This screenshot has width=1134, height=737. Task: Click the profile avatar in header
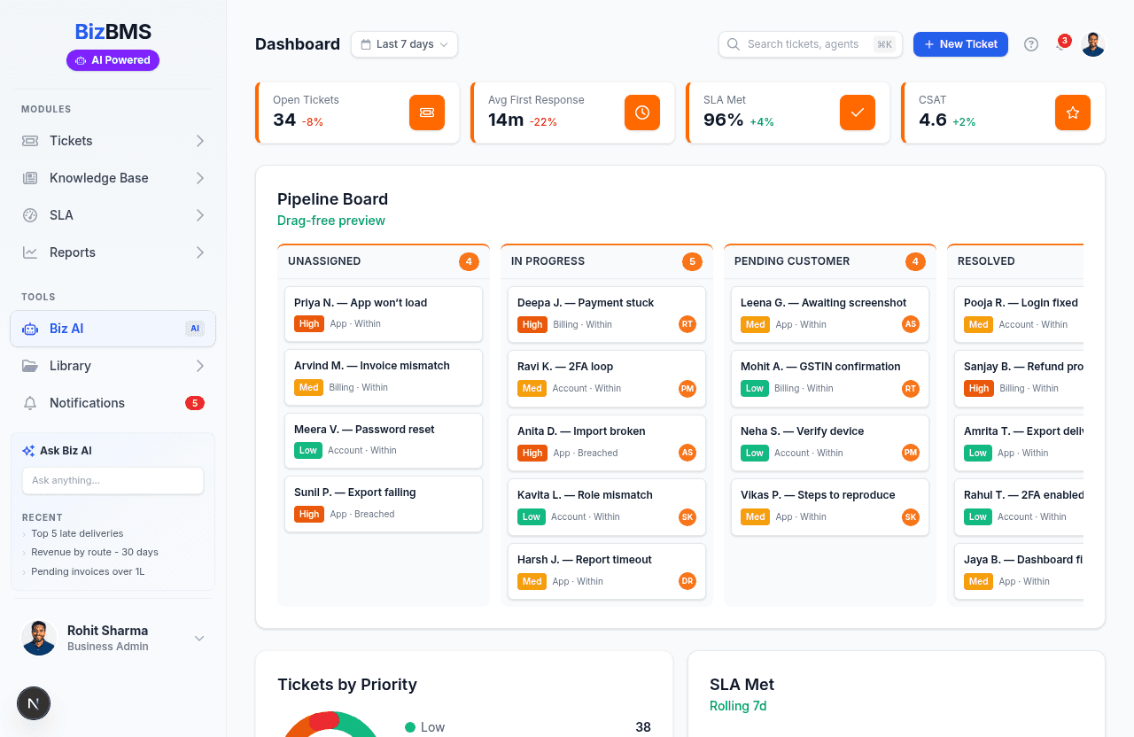[1092, 44]
